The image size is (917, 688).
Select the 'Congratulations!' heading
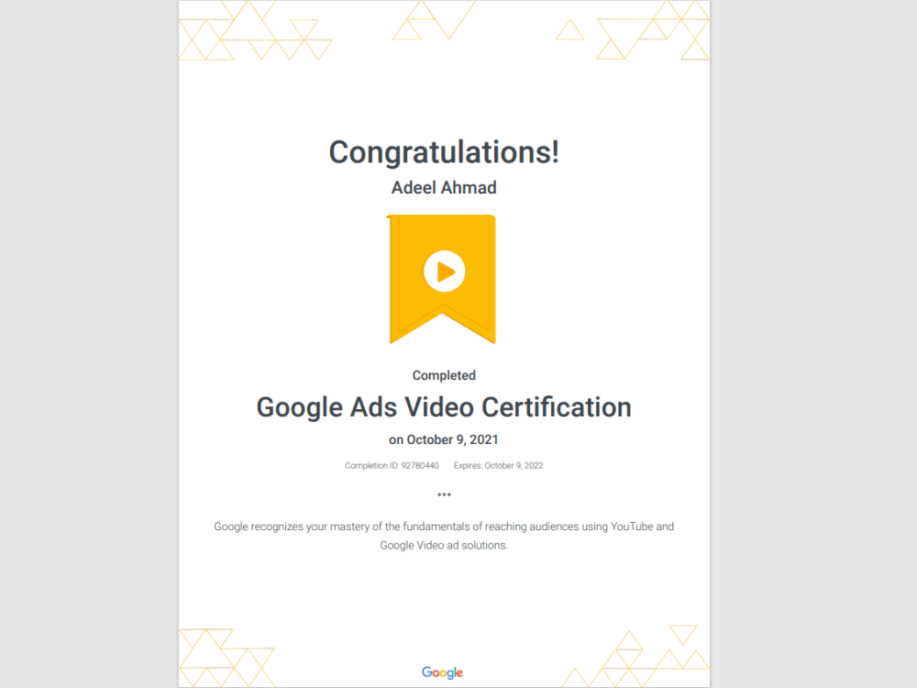click(444, 152)
